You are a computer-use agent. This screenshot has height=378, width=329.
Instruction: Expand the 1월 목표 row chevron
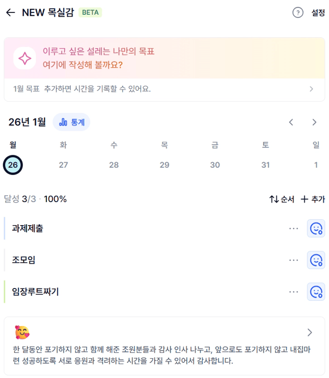coord(311,89)
